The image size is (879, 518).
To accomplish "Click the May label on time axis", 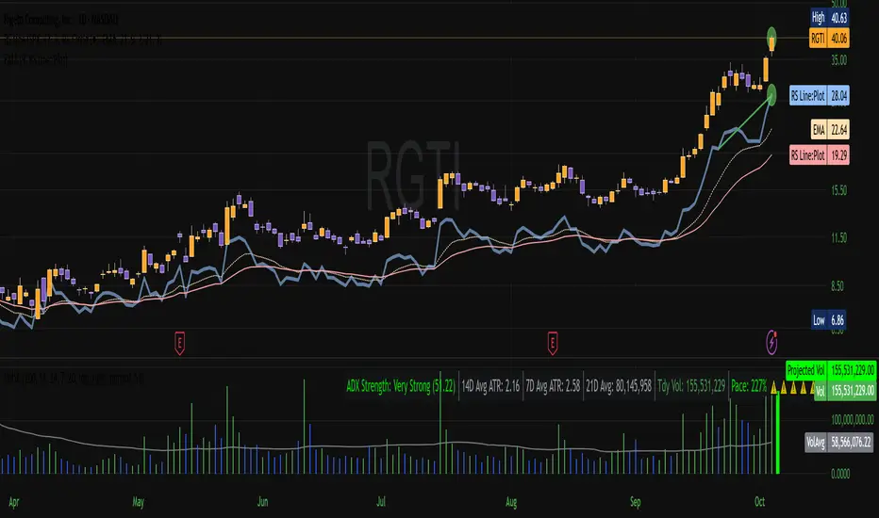I will click(x=138, y=502).
